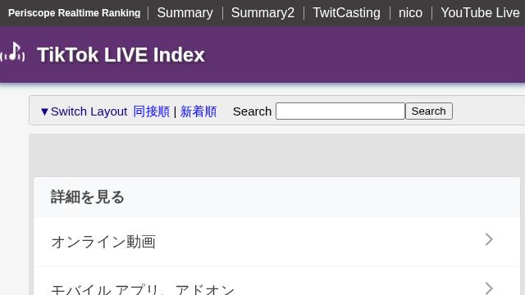Screen dimensions: 525x295
Task: Open the nico ranking page
Action: (x=410, y=13)
